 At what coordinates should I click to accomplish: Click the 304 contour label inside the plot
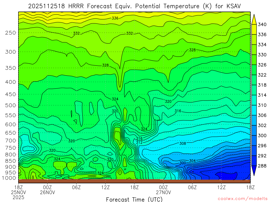tap(192, 161)
